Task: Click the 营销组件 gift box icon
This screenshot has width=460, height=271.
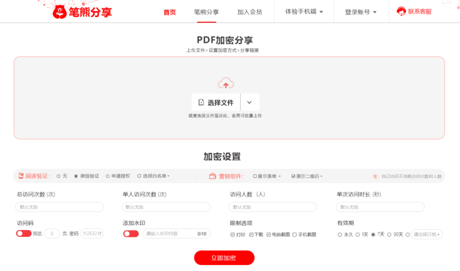Action: (212, 176)
